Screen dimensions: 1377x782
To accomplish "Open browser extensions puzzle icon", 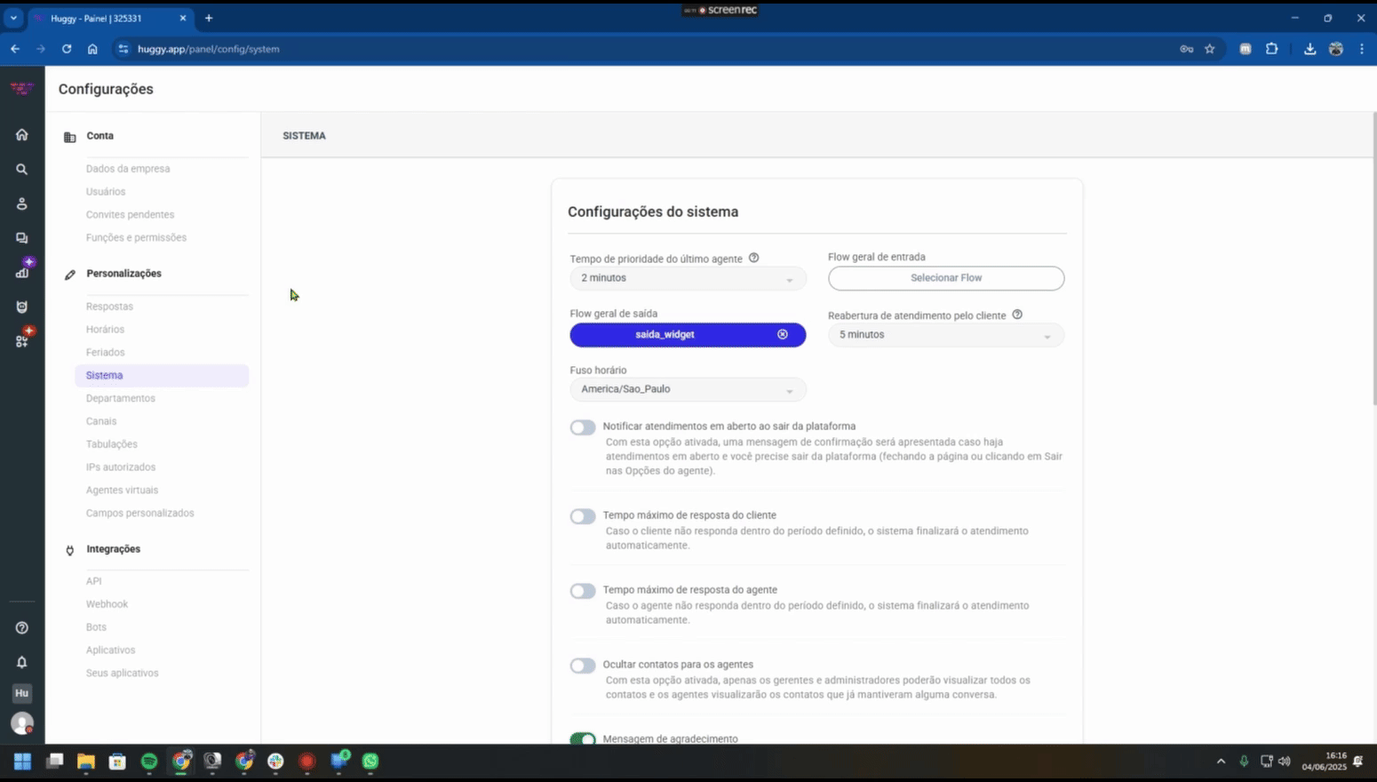I will (x=1271, y=49).
